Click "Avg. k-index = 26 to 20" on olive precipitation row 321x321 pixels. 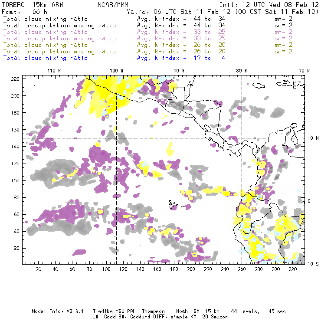(x=181, y=52)
